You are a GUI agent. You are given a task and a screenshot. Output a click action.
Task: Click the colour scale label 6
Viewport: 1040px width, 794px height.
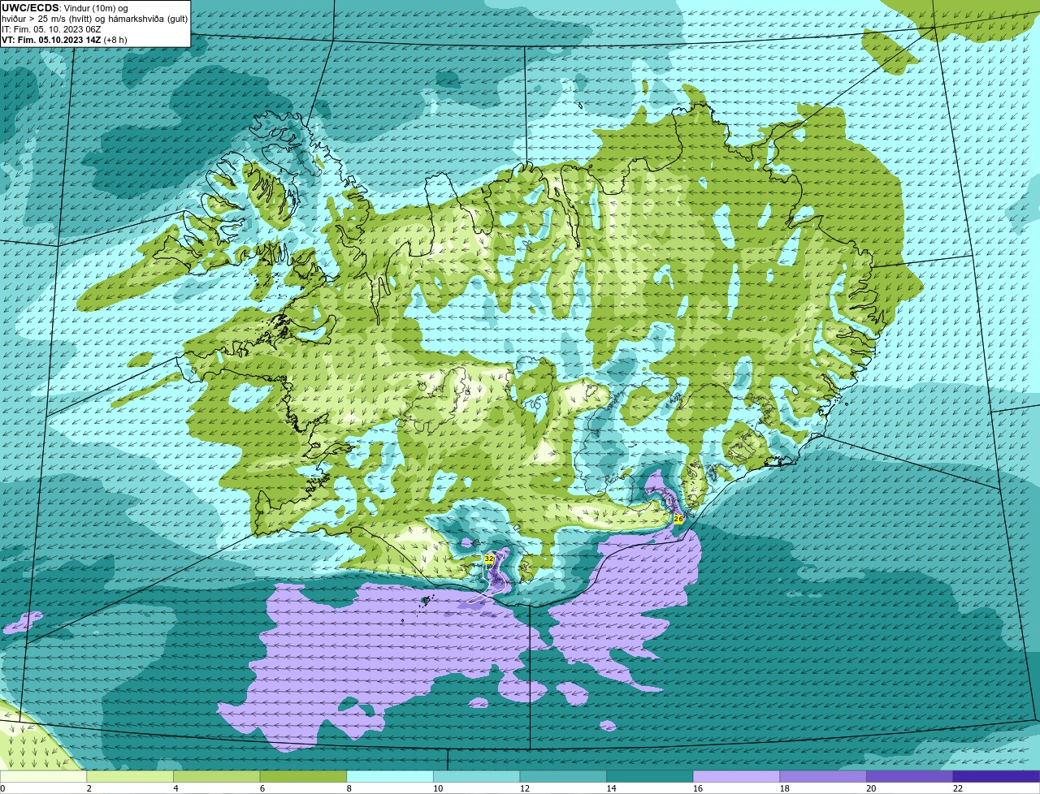[x=262, y=788]
